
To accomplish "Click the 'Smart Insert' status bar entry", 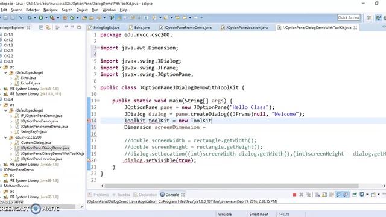I will click(x=259, y=215).
